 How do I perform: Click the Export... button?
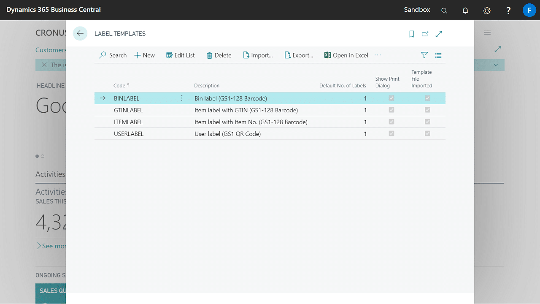point(299,55)
